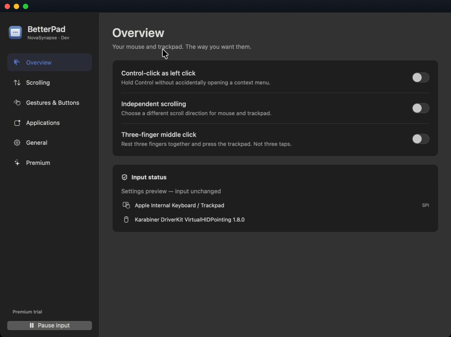
Task: Enable Control-click as left click toggle
Action: click(421, 77)
